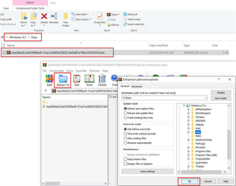Click the New folder ribbon icon
Image resolution: width=236 pixels, height=186 pixels.
66,16
